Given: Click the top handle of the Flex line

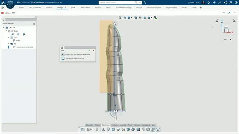Looking at the screenshot, I should click(115, 24).
